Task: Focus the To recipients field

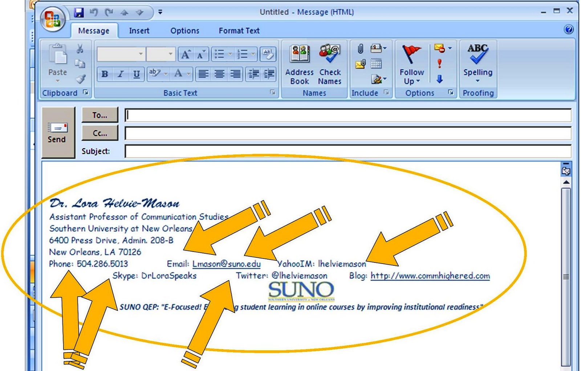Action: pyautogui.click(x=348, y=115)
